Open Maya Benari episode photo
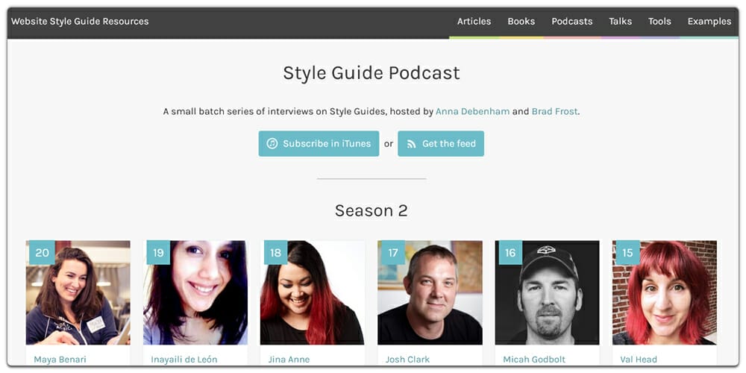 [x=78, y=292]
